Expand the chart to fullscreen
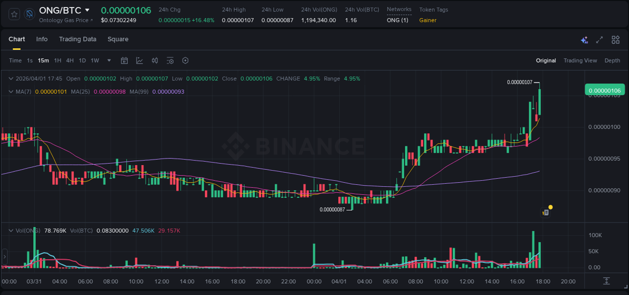629x295 pixels. (599, 39)
